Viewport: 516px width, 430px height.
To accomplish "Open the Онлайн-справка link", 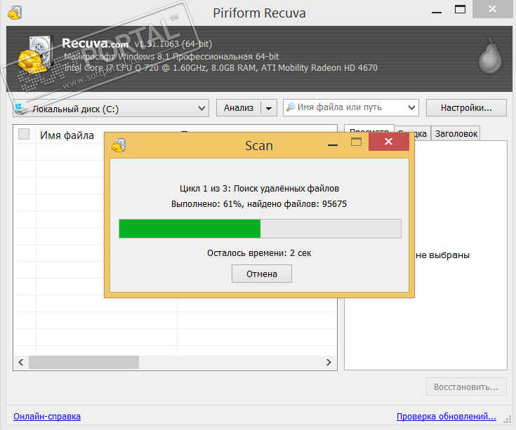I will 47,416.
